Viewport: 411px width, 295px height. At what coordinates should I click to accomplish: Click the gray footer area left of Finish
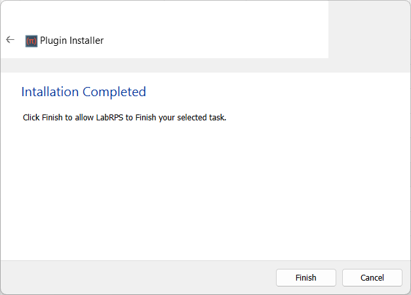point(131,277)
